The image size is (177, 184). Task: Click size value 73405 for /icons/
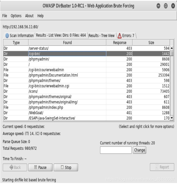point(165,91)
